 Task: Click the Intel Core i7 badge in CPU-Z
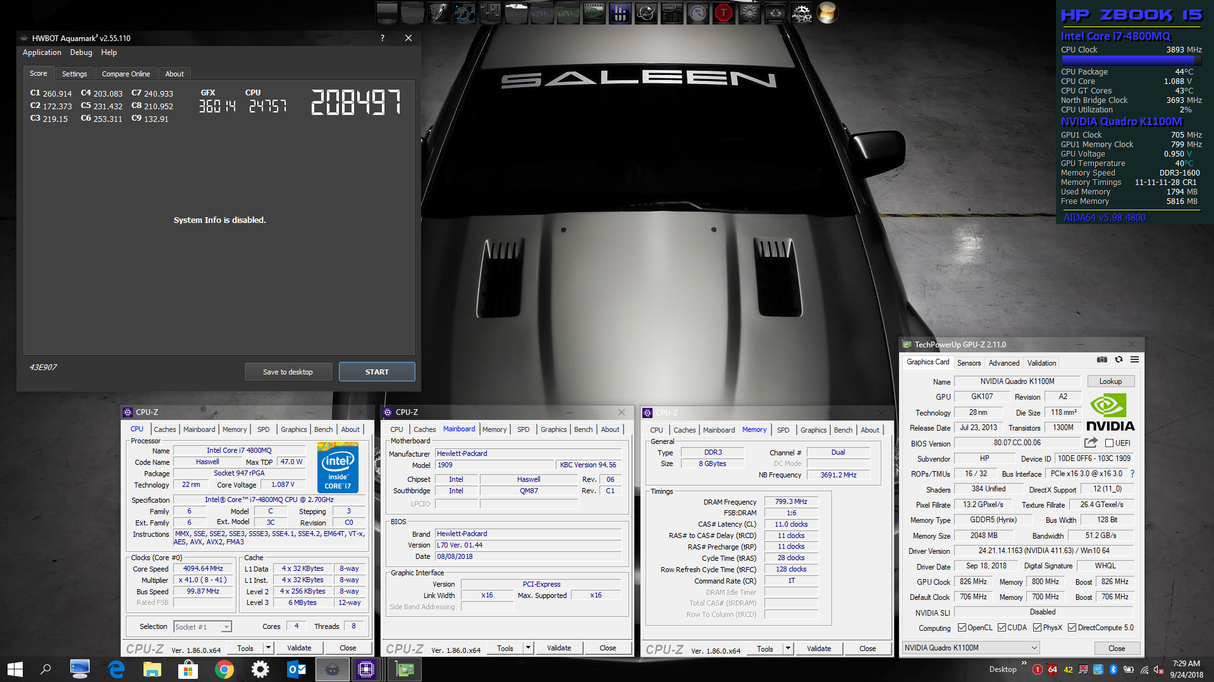coord(338,468)
